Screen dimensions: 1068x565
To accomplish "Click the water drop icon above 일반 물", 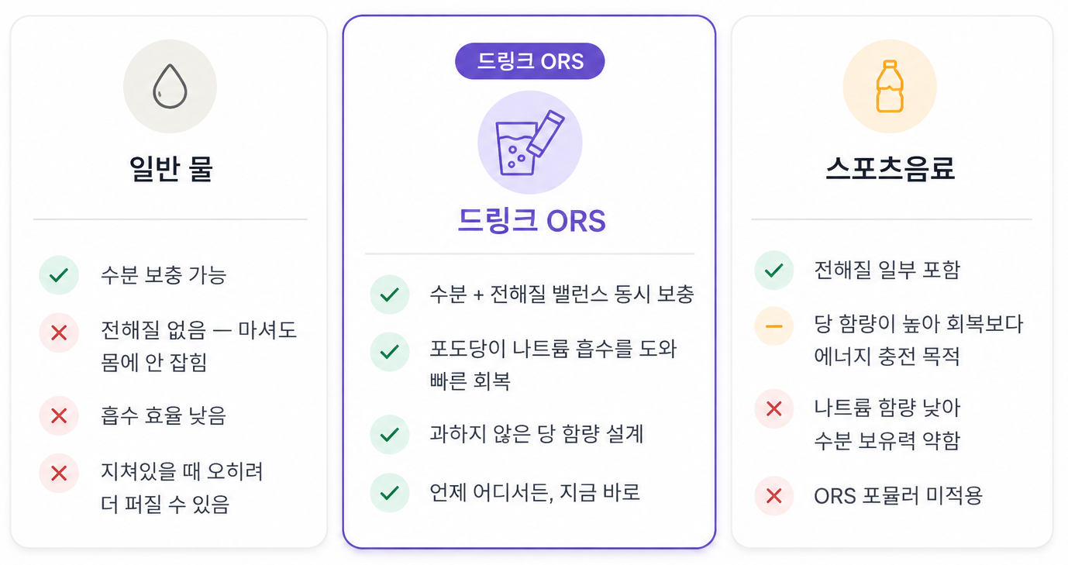I will tap(170, 87).
